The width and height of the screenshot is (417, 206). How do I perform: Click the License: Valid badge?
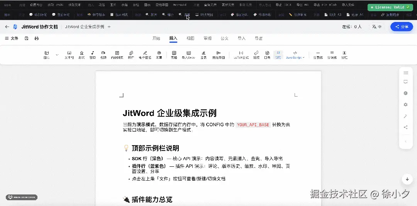(x=390, y=7)
